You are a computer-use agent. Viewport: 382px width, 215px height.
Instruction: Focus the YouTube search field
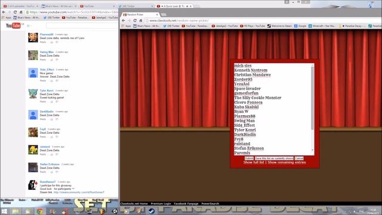82,26
